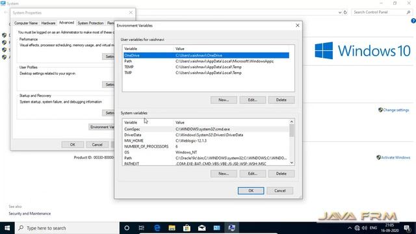Viewport: 416px width, 234px height.
Task: Close the System Properties dialog
Action: [x=131, y=13]
